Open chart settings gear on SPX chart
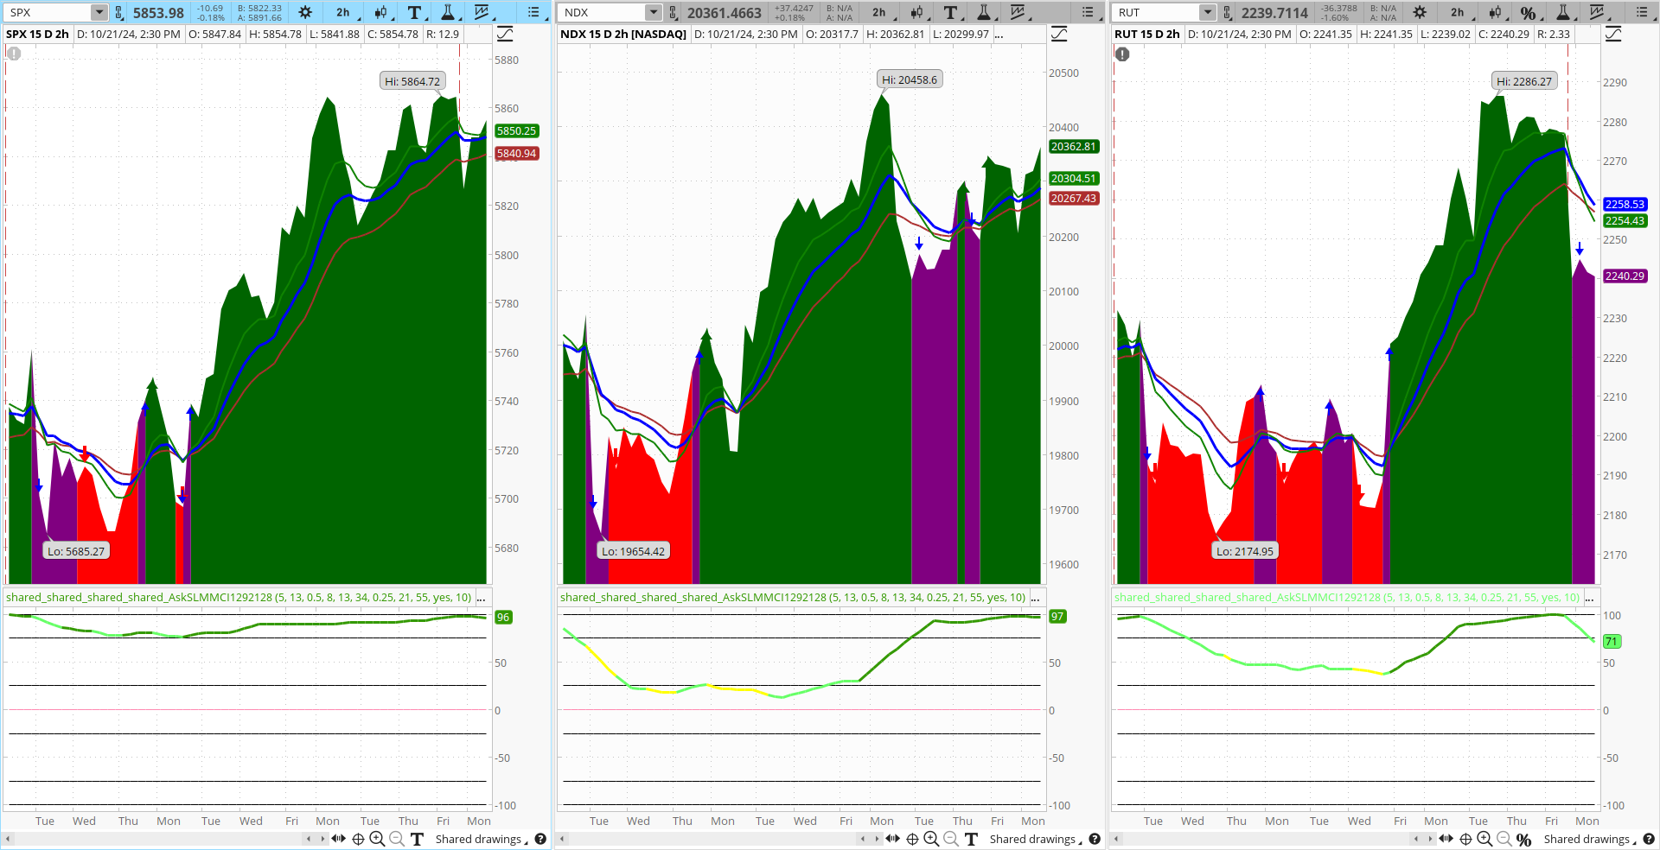The width and height of the screenshot is (1660, 850). [x=304, y=12]
